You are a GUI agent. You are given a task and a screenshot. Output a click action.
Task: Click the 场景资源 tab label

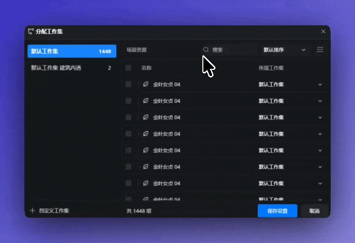[137, 50]
